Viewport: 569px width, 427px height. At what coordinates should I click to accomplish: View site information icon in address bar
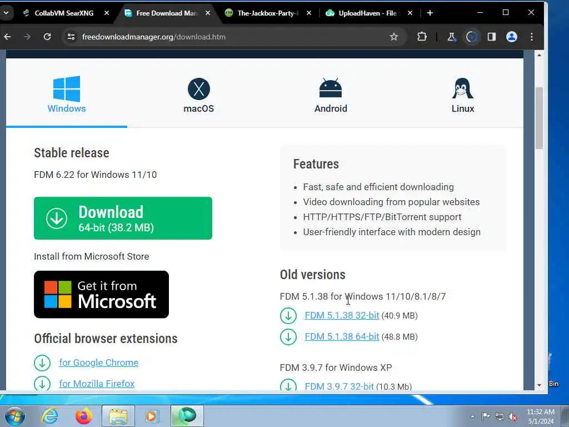point(71,37)
